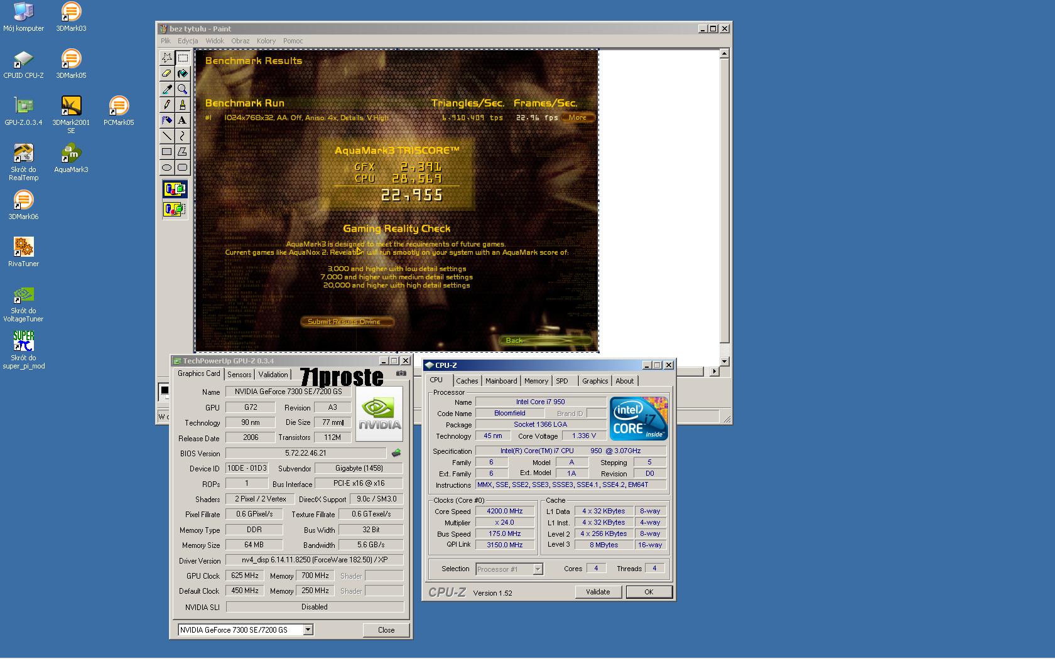Select the 3DMark05 desktop shortcut

click(x=71, y=64)
